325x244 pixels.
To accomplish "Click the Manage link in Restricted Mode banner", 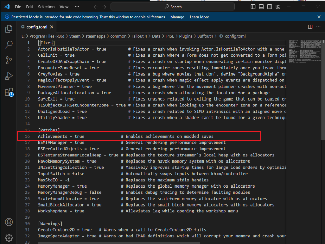I will [177, 17].
